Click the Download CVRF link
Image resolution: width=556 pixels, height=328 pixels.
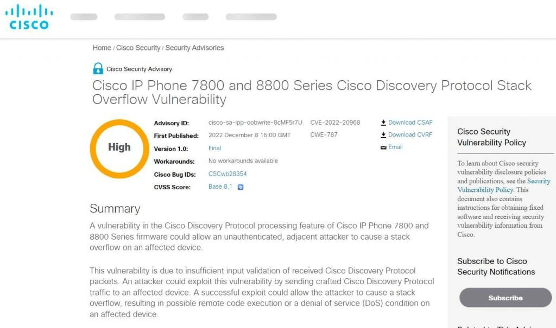pos(411,134)
